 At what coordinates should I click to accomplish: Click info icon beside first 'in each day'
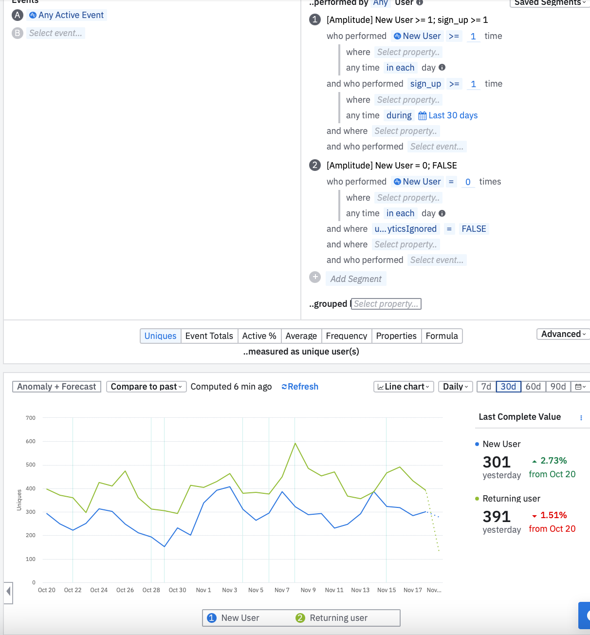tap(442, 67)
